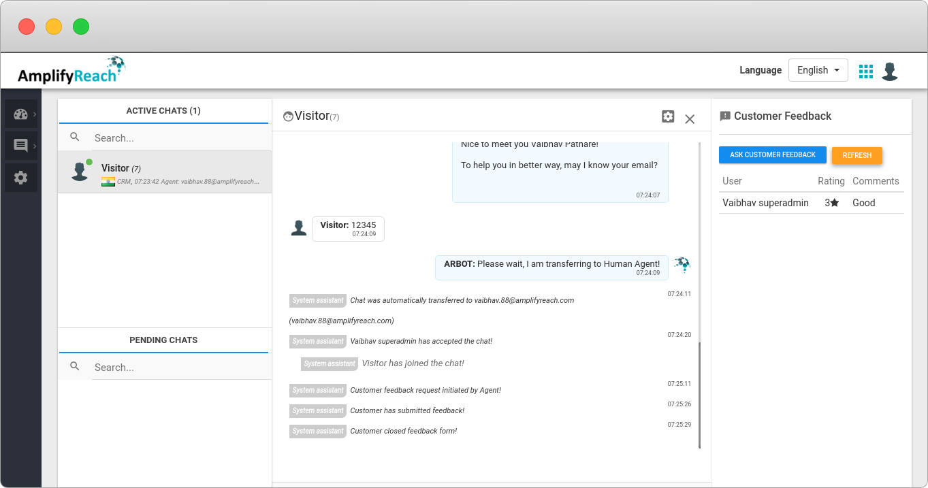The image size is (928, 488).
Task: Open Settings via the gear icon in sidebar
Action: (x=20, y=177)
